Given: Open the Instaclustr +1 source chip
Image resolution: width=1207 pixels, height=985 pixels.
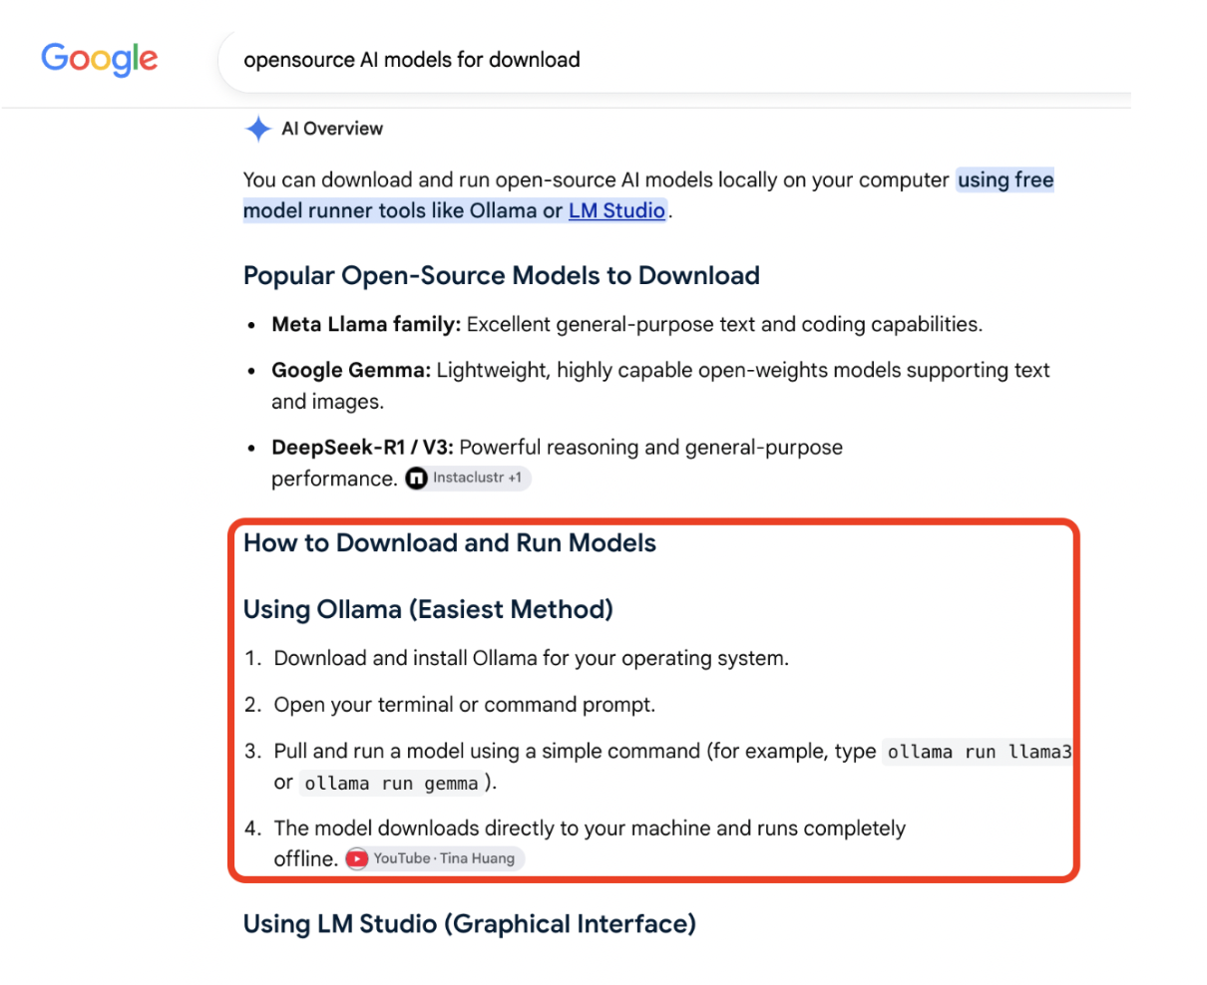Looking at the screenshot, I should [x=467, y=478].
